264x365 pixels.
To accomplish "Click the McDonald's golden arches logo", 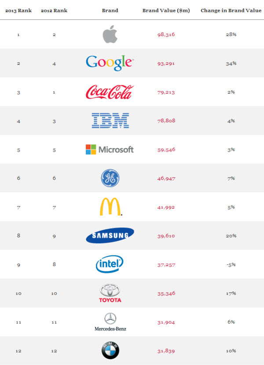I will pos(111,207).
